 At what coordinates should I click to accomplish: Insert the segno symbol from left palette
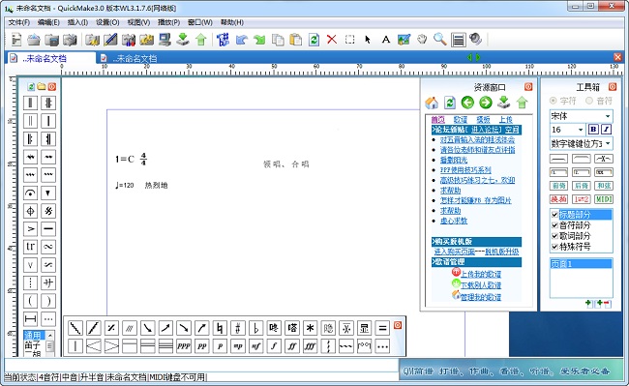(x=48, y=211)
